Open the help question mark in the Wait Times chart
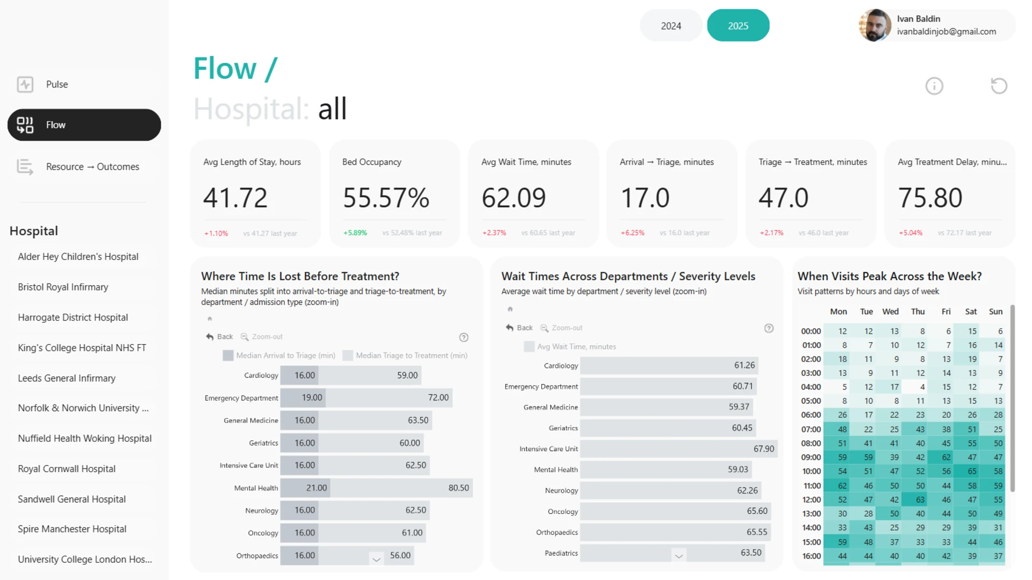Image resolution: width=1032 pixels, height=580 pixels. point(769,328)
